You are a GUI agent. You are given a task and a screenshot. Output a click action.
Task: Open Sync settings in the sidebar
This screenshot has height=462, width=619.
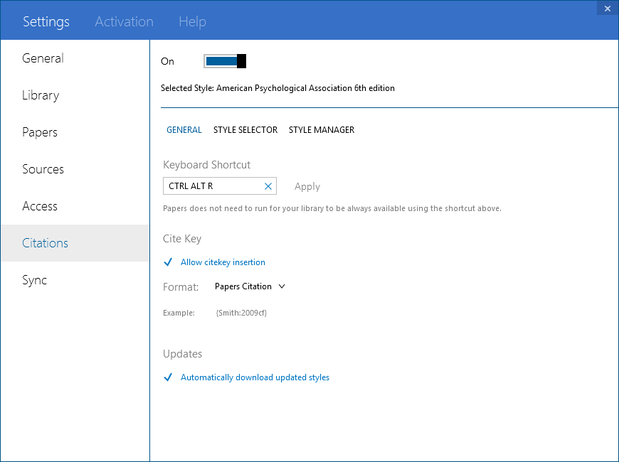[75, 280]
